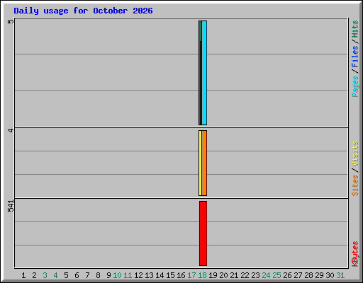363x283 pixels.
Task: Click green day label '17' on the x-axis
Action: click(x=191, y=275)
